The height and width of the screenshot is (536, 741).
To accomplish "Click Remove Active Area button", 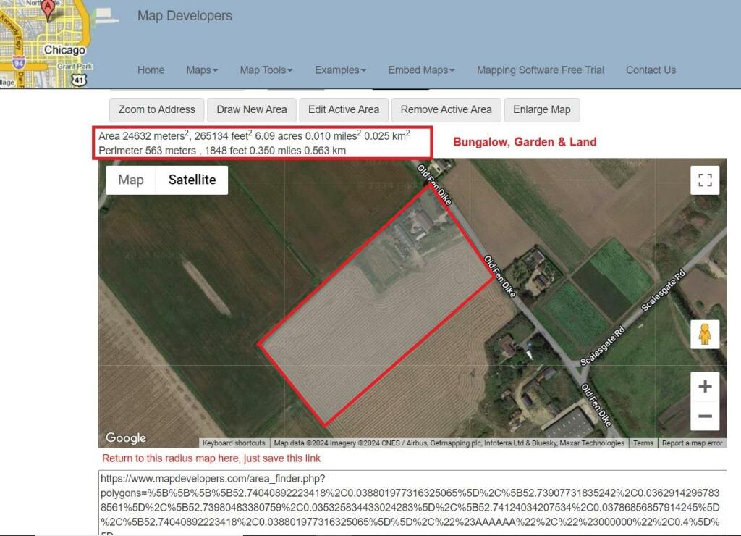I will click(x=446, y=110).
